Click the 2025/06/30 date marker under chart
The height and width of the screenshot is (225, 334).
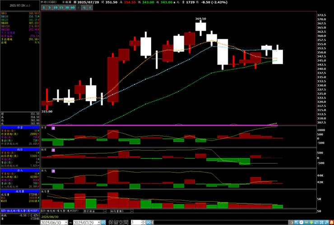click(50, 217)
